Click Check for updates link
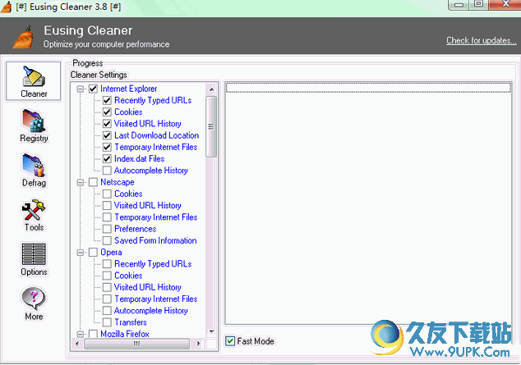Image resolution: width=521 pixels, height=365 pixels. [x=481, y=40]
